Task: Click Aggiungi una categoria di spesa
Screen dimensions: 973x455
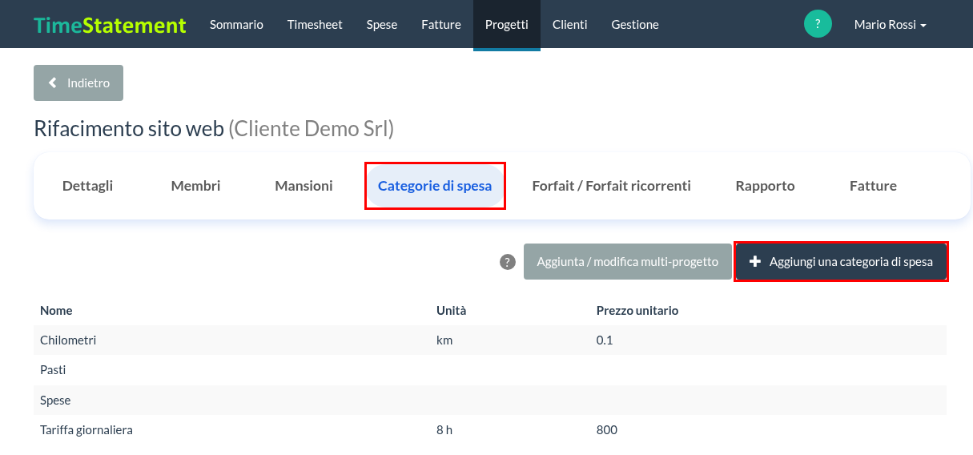Action: [x=841, y=262]
